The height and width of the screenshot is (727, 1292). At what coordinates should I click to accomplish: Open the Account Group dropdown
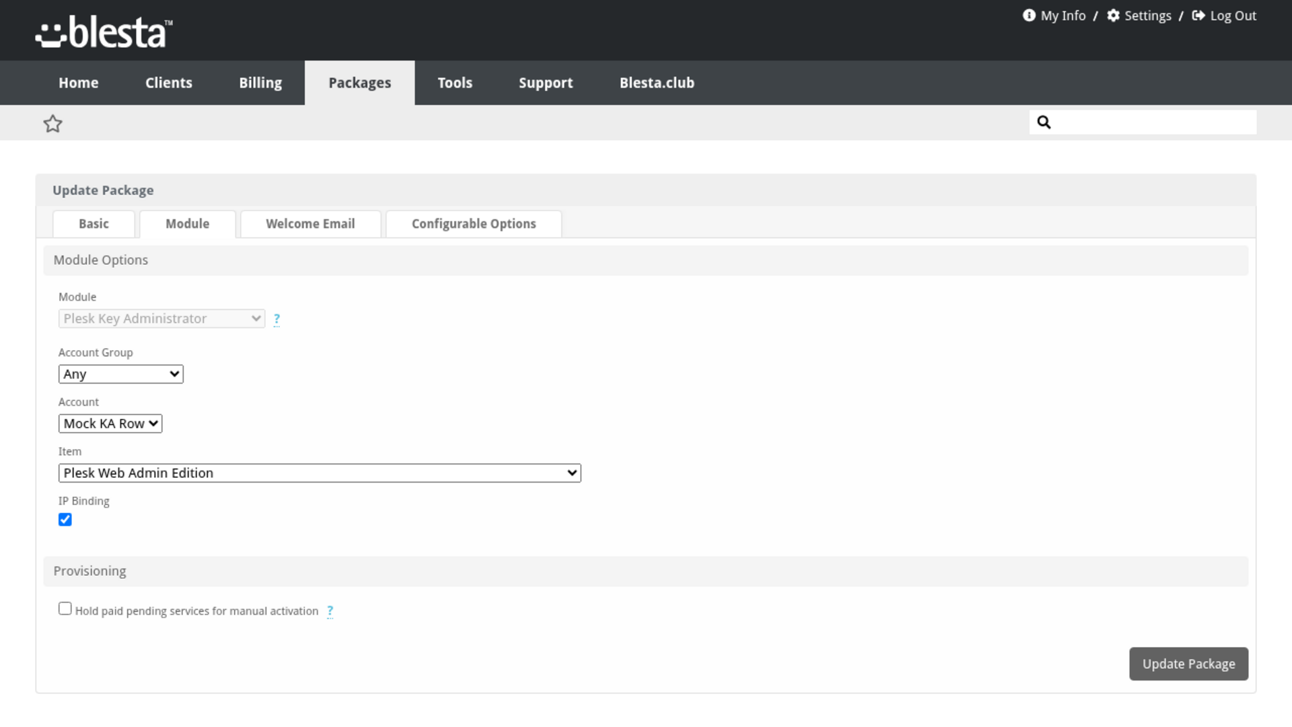click(121, 374)
